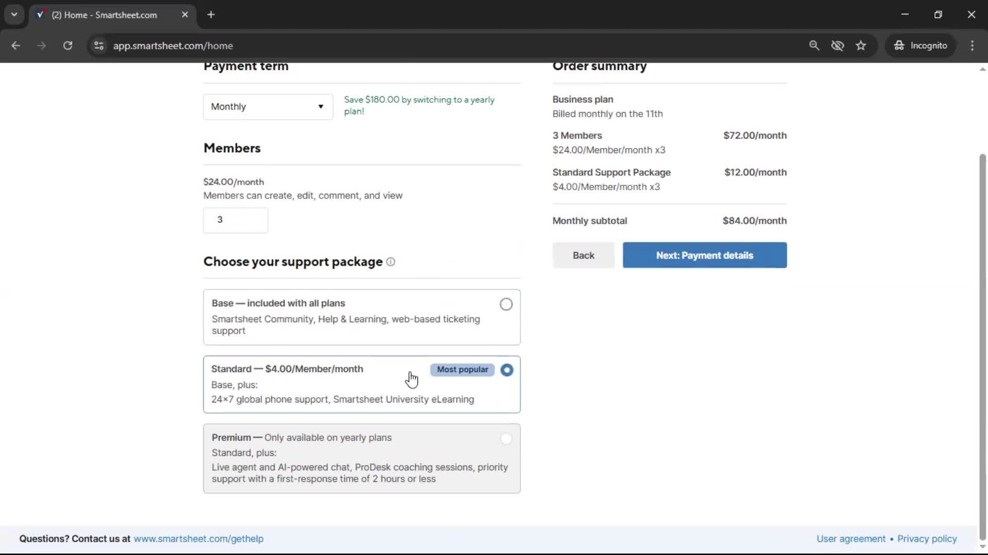The height and width of the screenshot is (555, 988).
Task: Open the Monthly payment term dropdown
Action: click(x=268, y=107)
